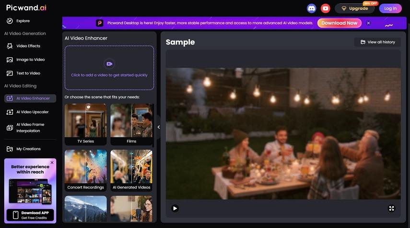Click the Video Effects sparkle icon
Screen dimensions: 410x228
pos(10,46)
